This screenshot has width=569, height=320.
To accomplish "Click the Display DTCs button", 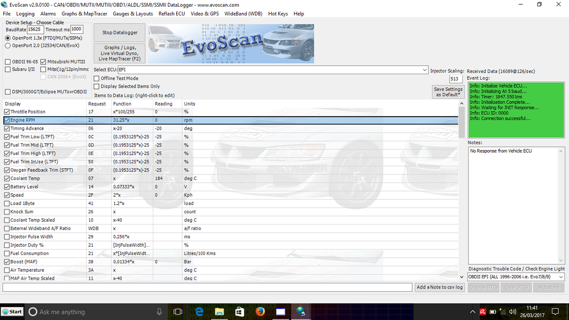I will coord(483,287).
